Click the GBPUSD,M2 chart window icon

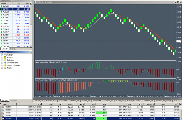(x=36, y=2)
